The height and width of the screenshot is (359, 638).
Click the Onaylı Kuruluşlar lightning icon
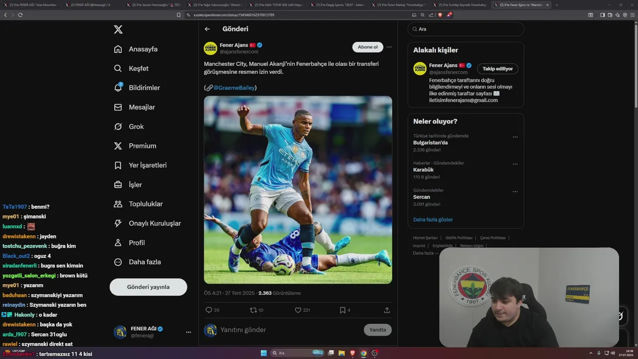(118, 223)
